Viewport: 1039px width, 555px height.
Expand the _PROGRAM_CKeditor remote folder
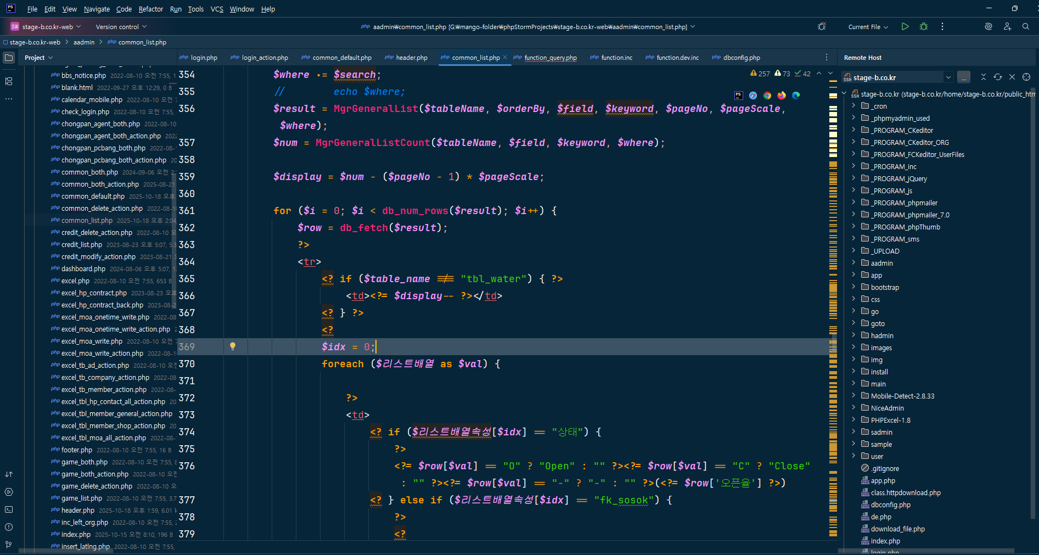[853, 130]
